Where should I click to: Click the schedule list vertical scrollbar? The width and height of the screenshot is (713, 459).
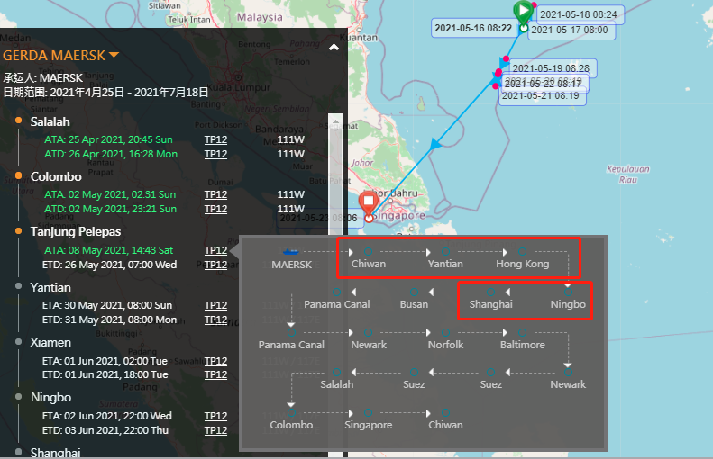(x=337, y=180)
